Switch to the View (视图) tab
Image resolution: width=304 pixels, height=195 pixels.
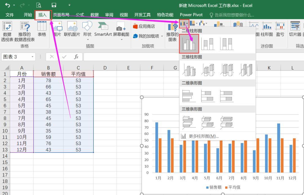[124, 15]
